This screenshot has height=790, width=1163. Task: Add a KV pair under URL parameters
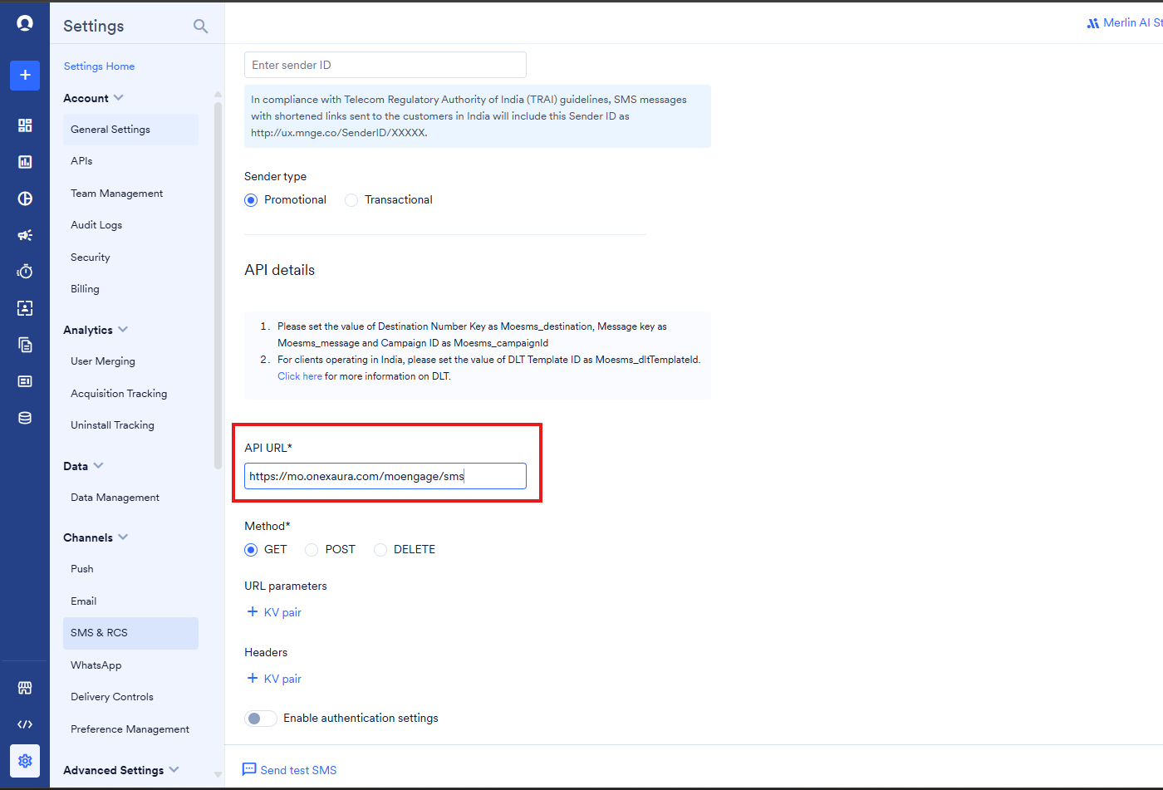point(274,612)
